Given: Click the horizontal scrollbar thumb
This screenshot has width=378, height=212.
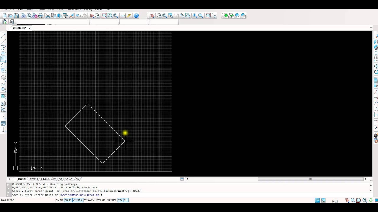Looking at the screenshot, I should click(310, 179).
